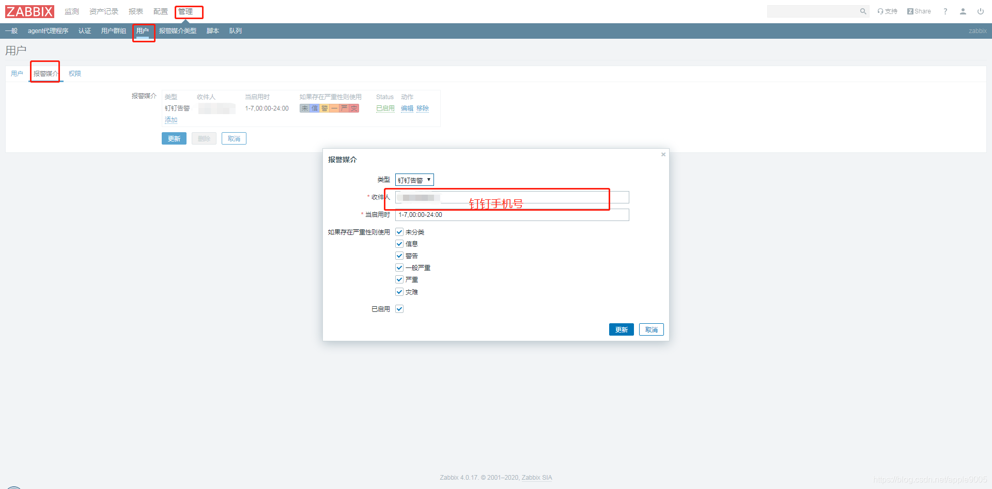Click the 编辑 link for 钉钉告警
The height and width of the screenshot is (489, 992).
pyautogui.click(x=407, y=108)
